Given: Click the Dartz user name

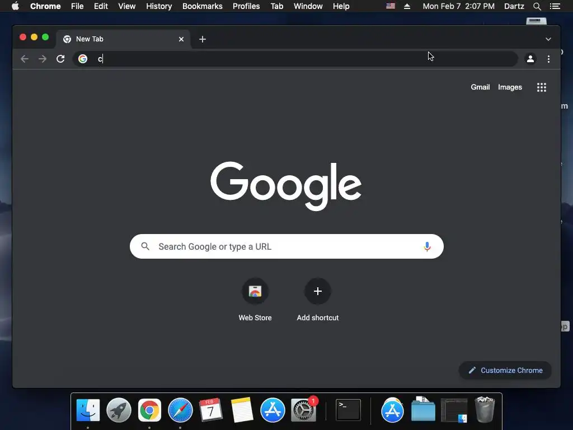Looking at the screenshot, I should (514, 6).
